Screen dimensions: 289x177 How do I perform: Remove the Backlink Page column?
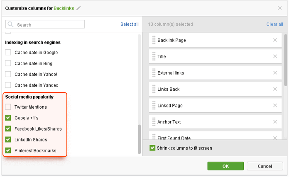(x=275, y=40)
